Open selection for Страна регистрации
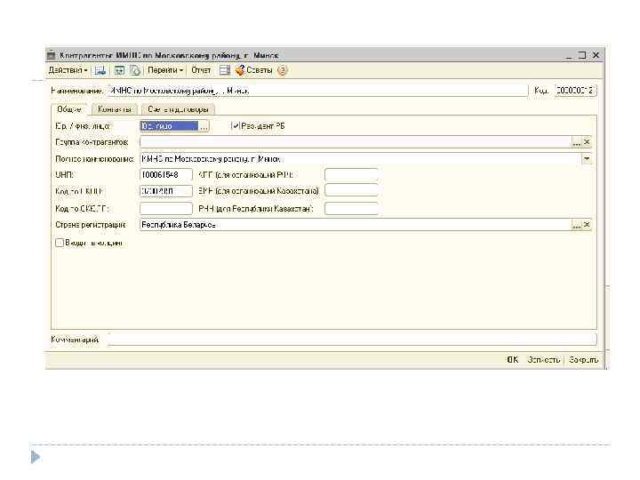 [576, 225]
